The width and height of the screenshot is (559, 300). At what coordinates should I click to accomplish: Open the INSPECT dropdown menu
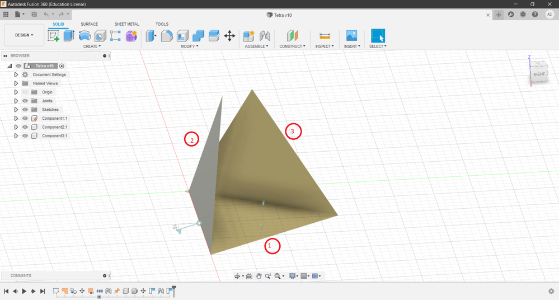(325, 46)
